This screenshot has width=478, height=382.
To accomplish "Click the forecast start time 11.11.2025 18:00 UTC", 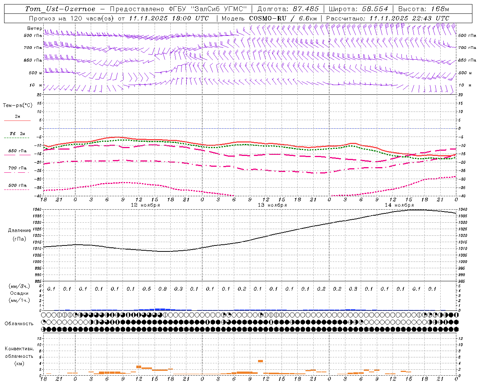I will [x=169, y=18].
